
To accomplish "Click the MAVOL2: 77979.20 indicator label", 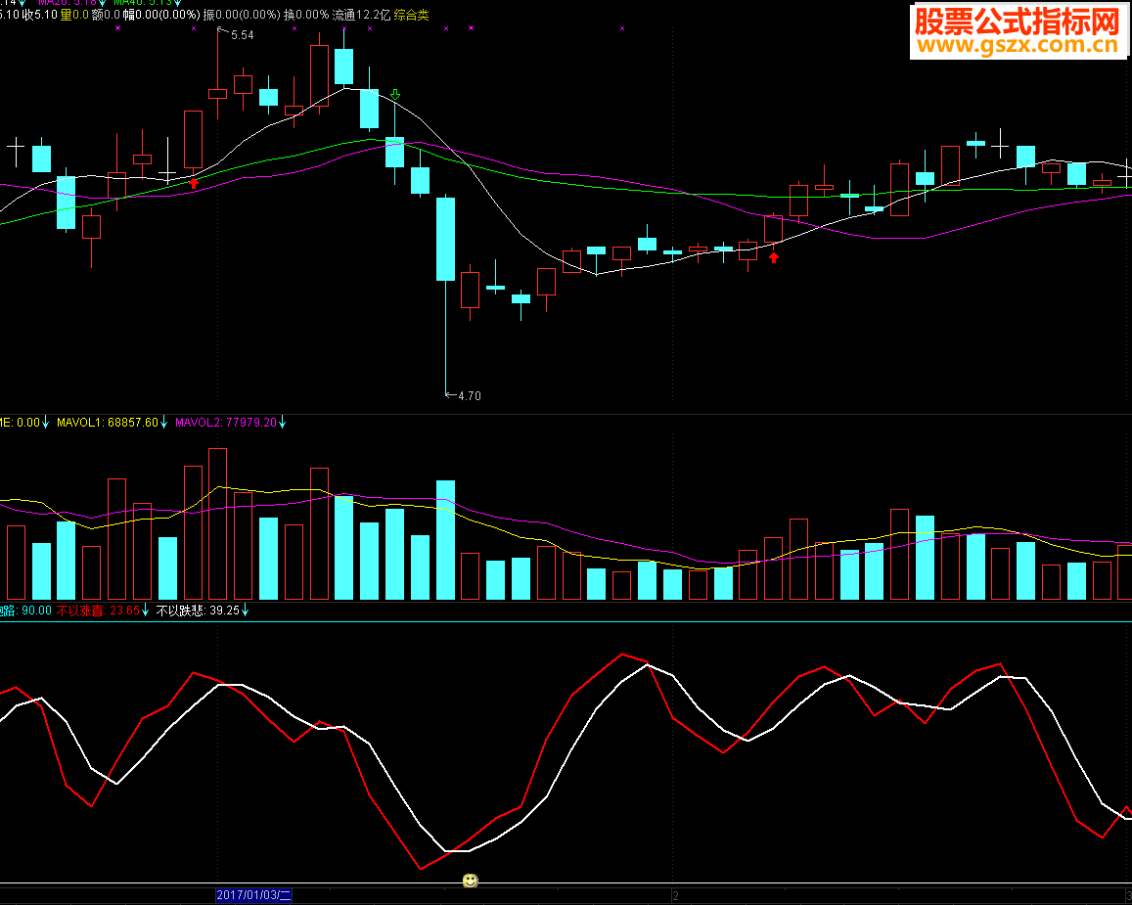I will coord(226,423).
